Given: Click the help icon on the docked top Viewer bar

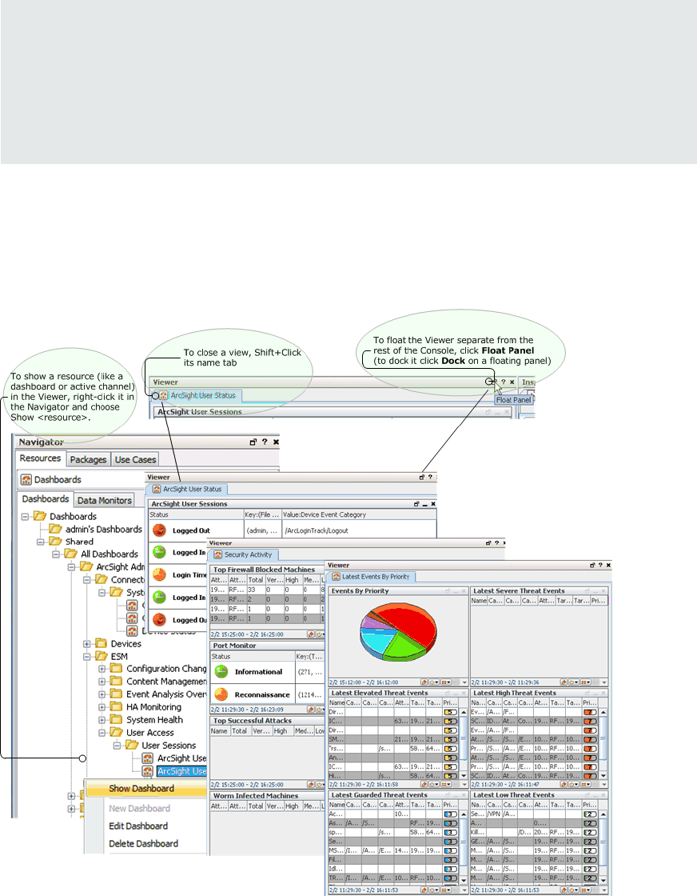Looking at the screenshot, I should [x=503, y=382].
